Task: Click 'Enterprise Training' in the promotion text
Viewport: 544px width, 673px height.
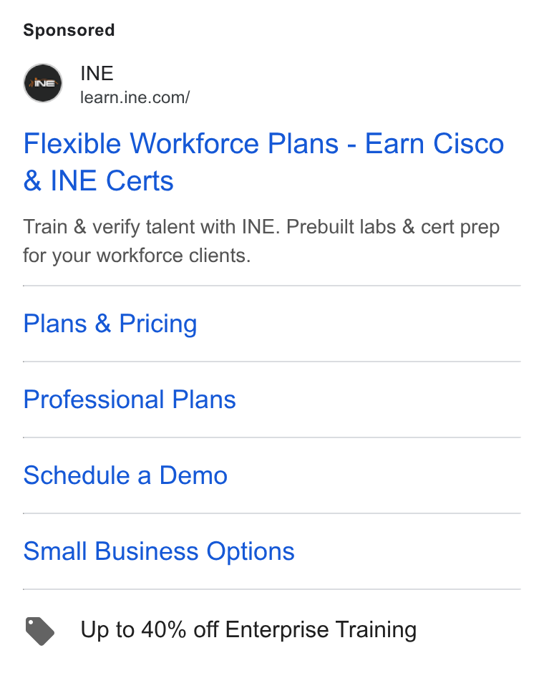Action: [x=321, y=630]
